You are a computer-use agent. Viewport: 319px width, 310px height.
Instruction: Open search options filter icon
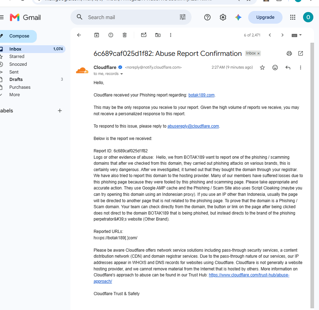coord(183,17)
